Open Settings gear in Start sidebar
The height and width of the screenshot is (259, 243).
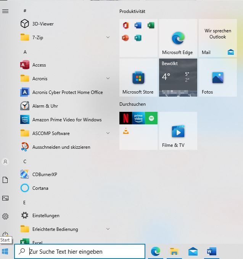coord(5,216)
